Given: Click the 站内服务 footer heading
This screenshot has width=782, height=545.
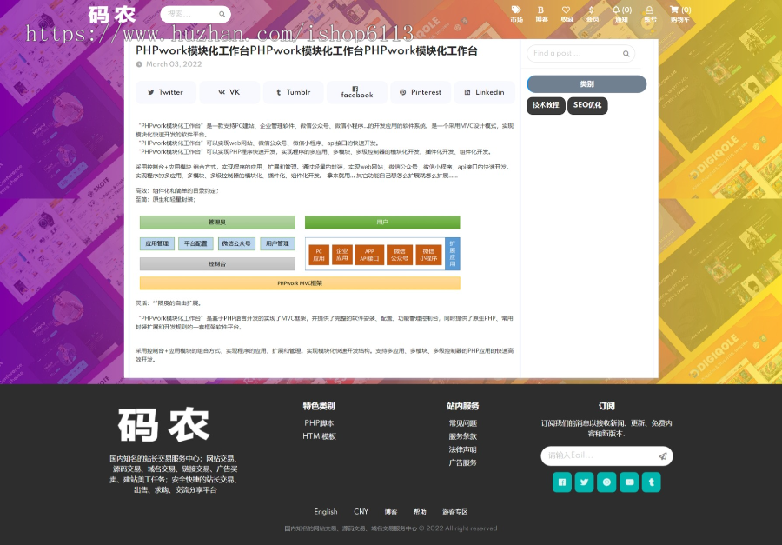Looking at the screenshot, I should coord(463,406).
